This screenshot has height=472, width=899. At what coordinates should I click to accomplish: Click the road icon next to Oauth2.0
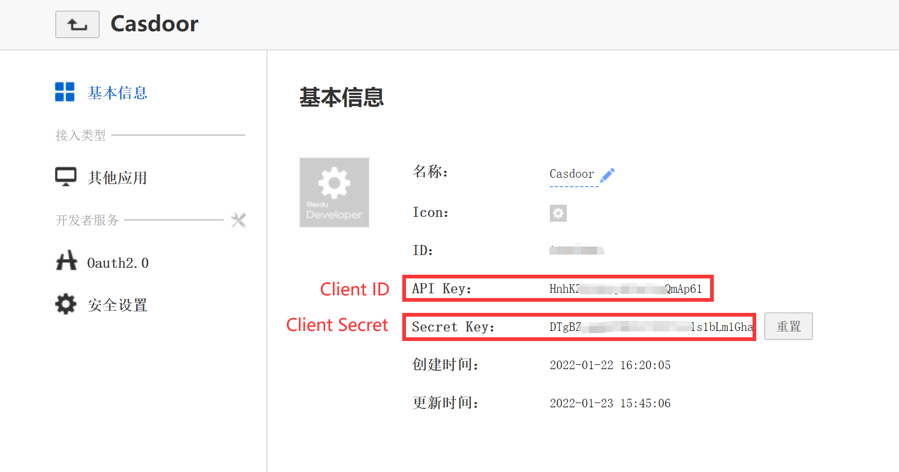66,261
